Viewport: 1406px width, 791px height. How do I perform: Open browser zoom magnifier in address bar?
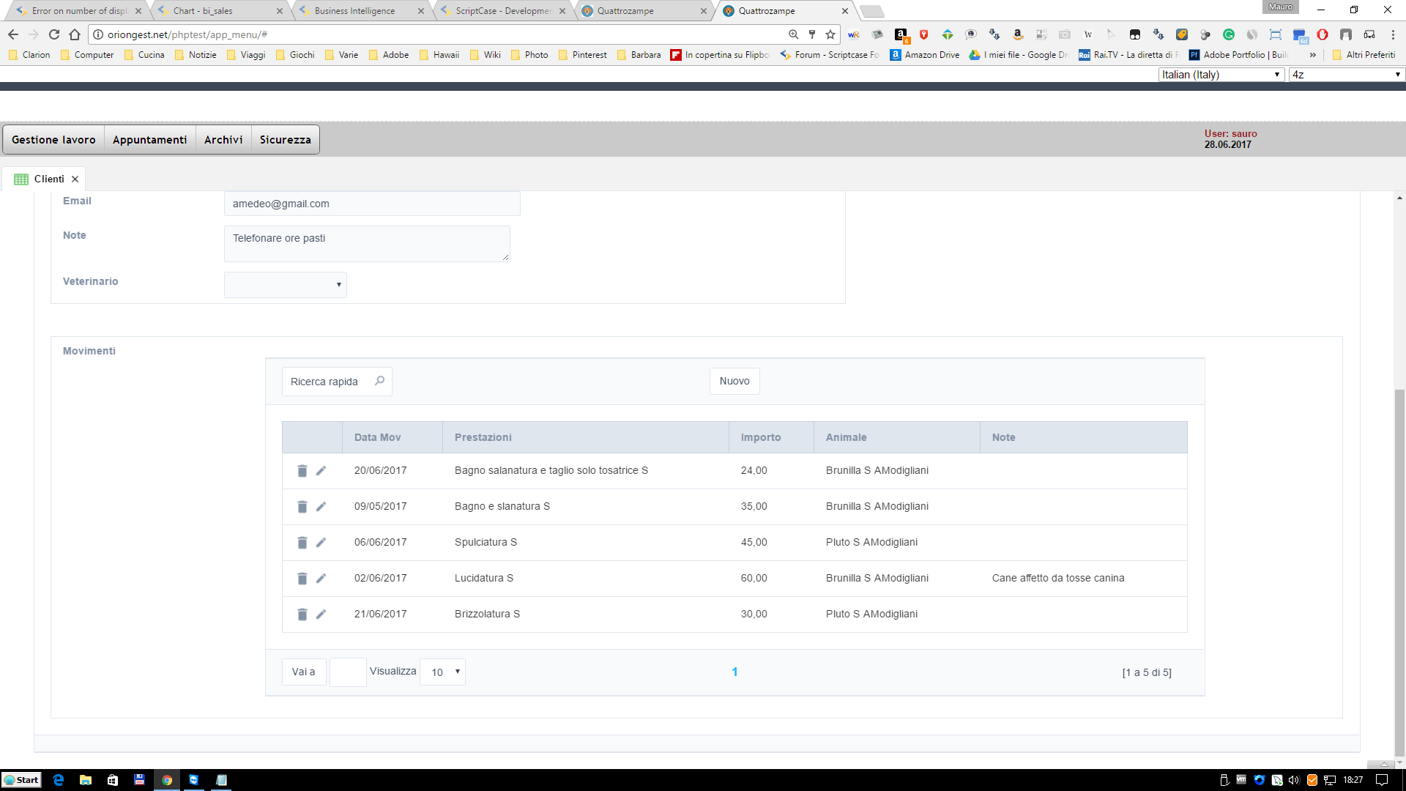click(793, 34)
